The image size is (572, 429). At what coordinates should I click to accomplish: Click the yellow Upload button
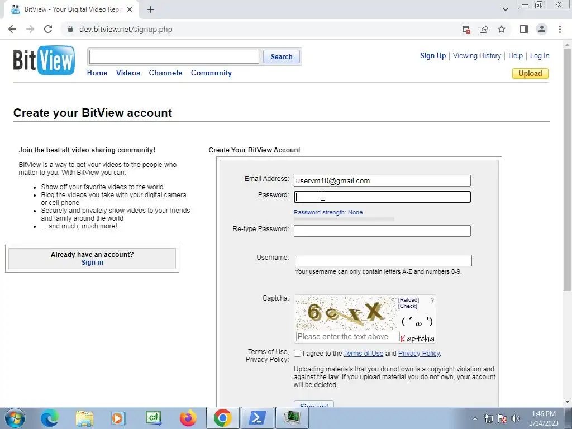pos(530,73)
